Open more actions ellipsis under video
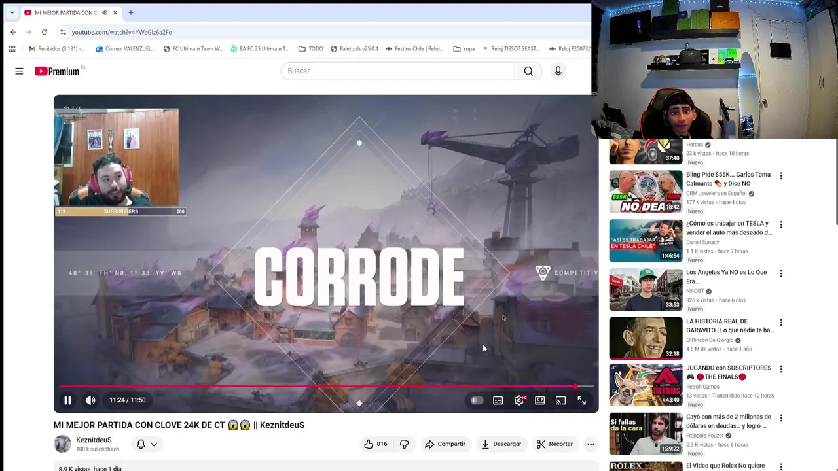The height and width of the screenshot is (471, 838). [x=591, y=444]
